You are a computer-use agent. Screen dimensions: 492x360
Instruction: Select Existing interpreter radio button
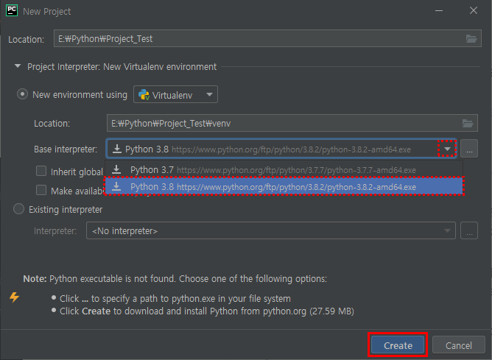[19, 209]
